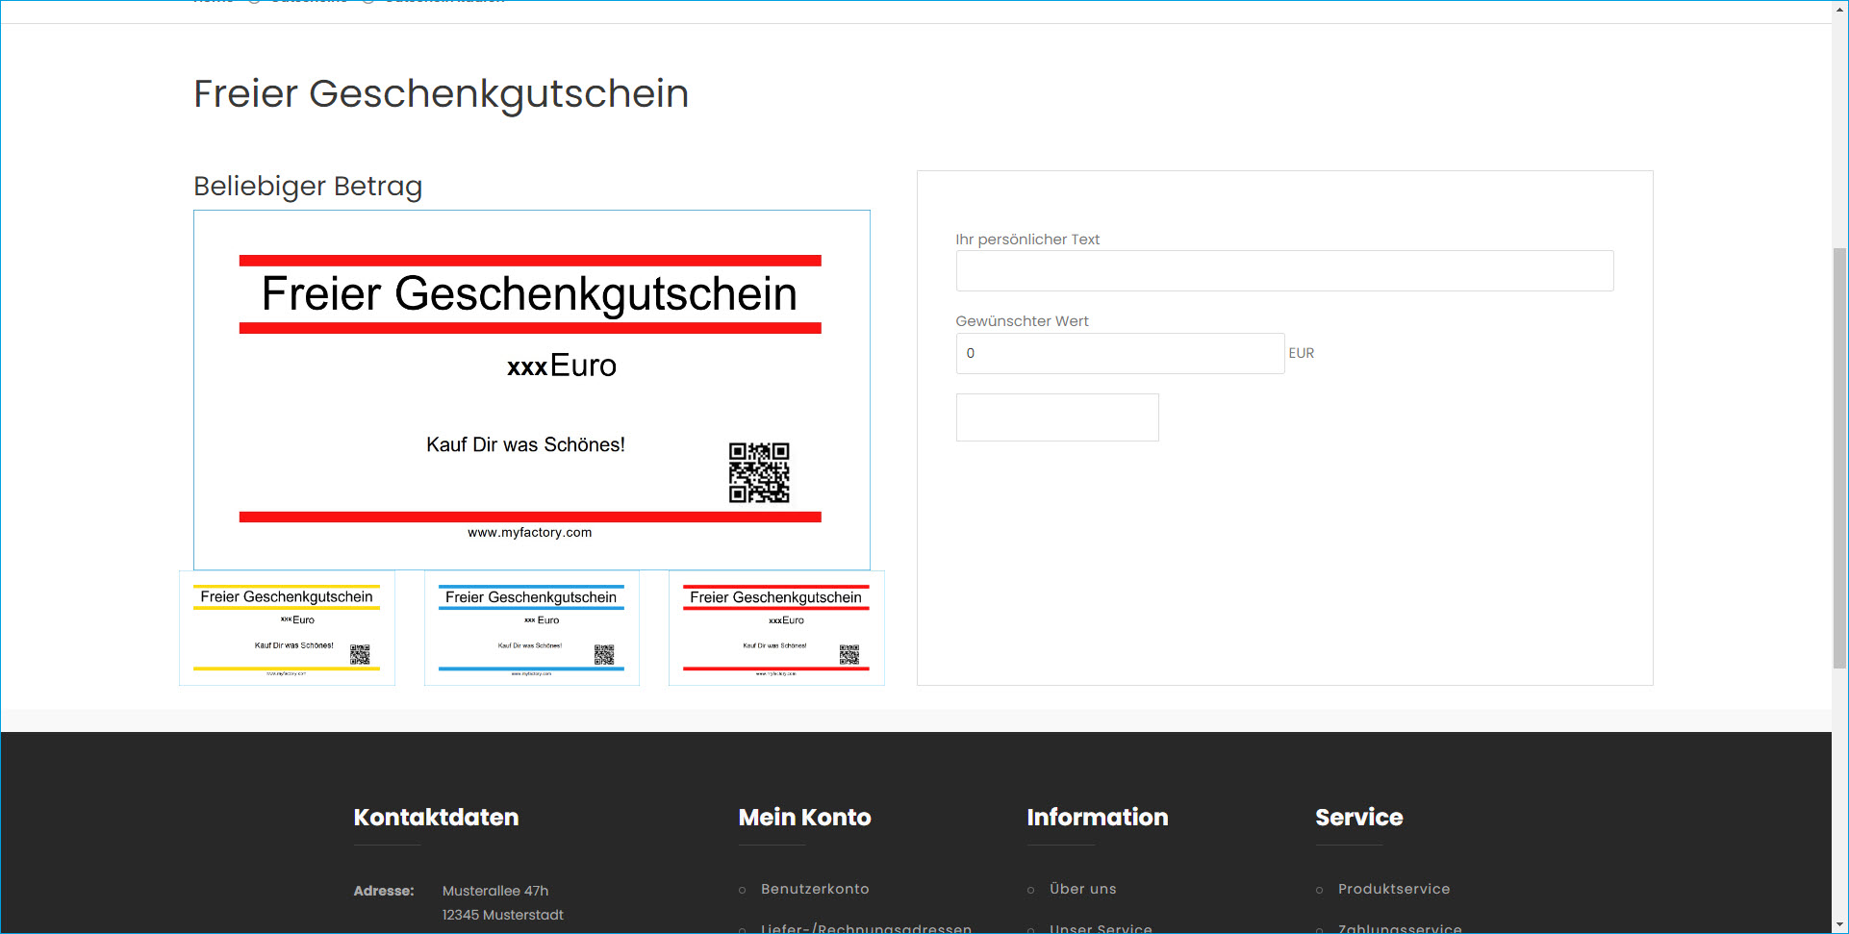The image size is (1849, 934).
Task: Click the 'Adresse:' label in footer
Action: (384, 891)
